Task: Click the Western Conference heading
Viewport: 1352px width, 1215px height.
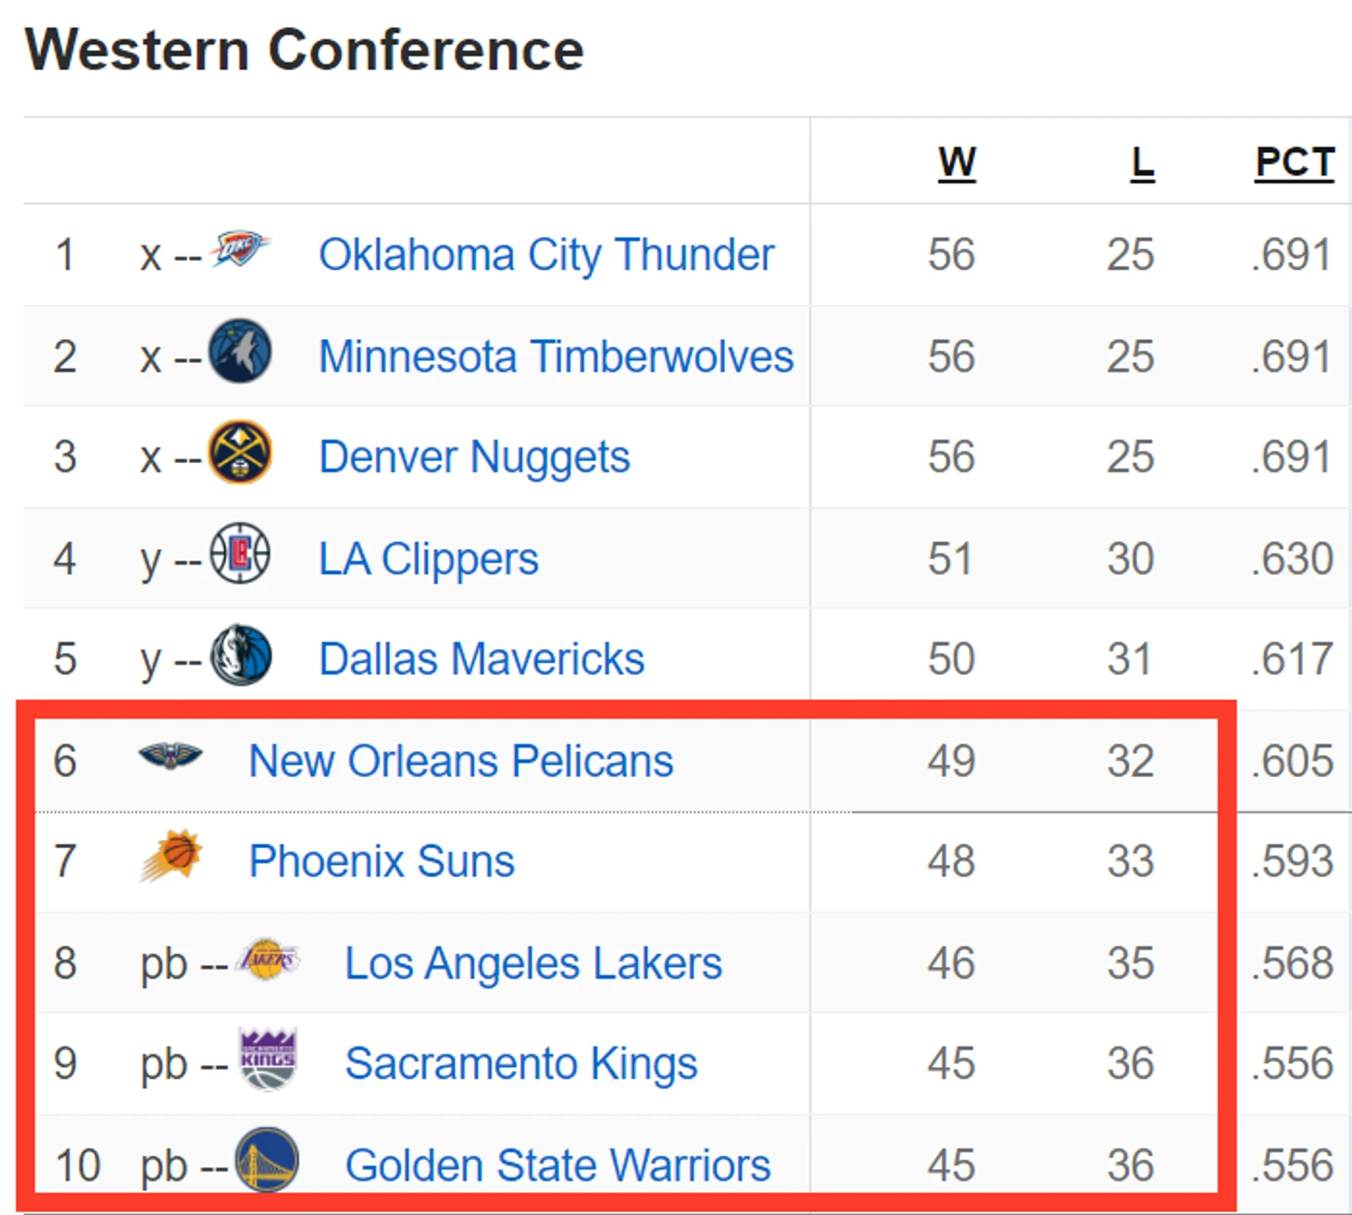Action: tap(305, 50)
